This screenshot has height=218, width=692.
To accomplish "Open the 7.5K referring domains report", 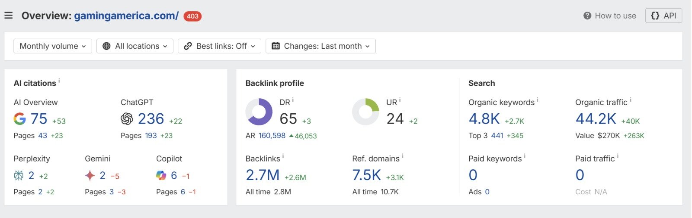I will coord(366,175).
